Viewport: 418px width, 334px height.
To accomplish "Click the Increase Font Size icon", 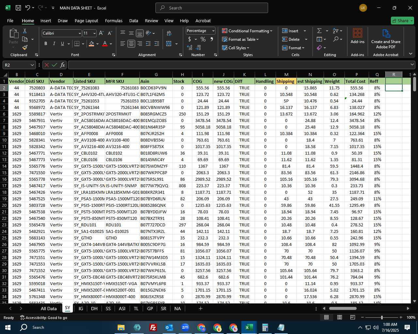I will [101, 33].
